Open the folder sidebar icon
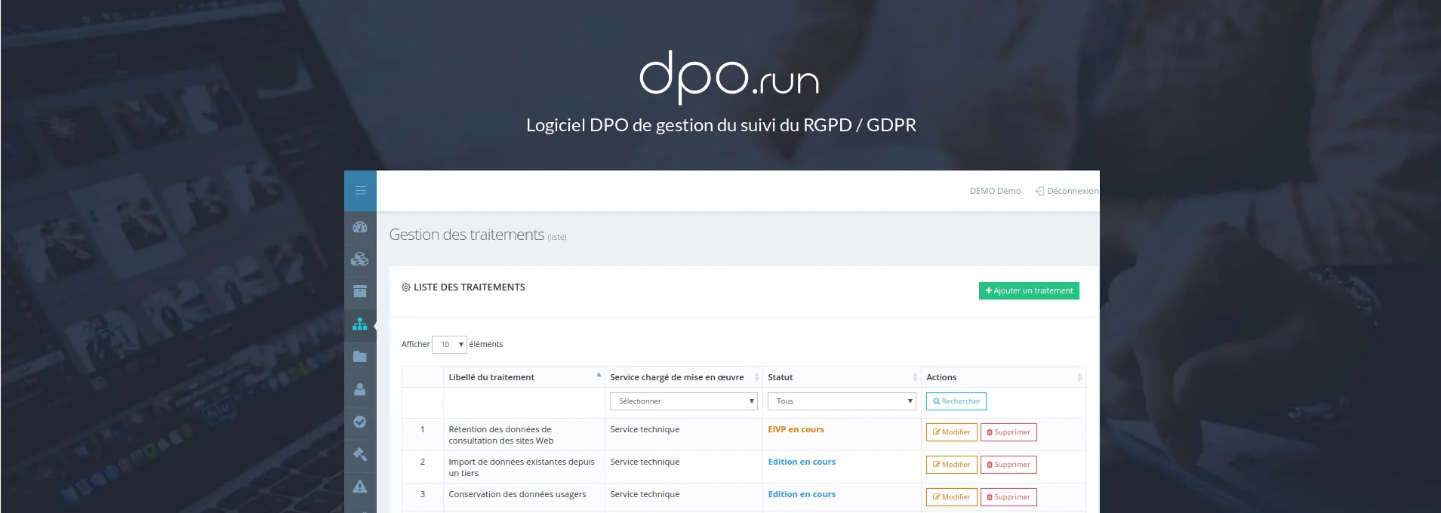1441x513 pixels. 360,356
